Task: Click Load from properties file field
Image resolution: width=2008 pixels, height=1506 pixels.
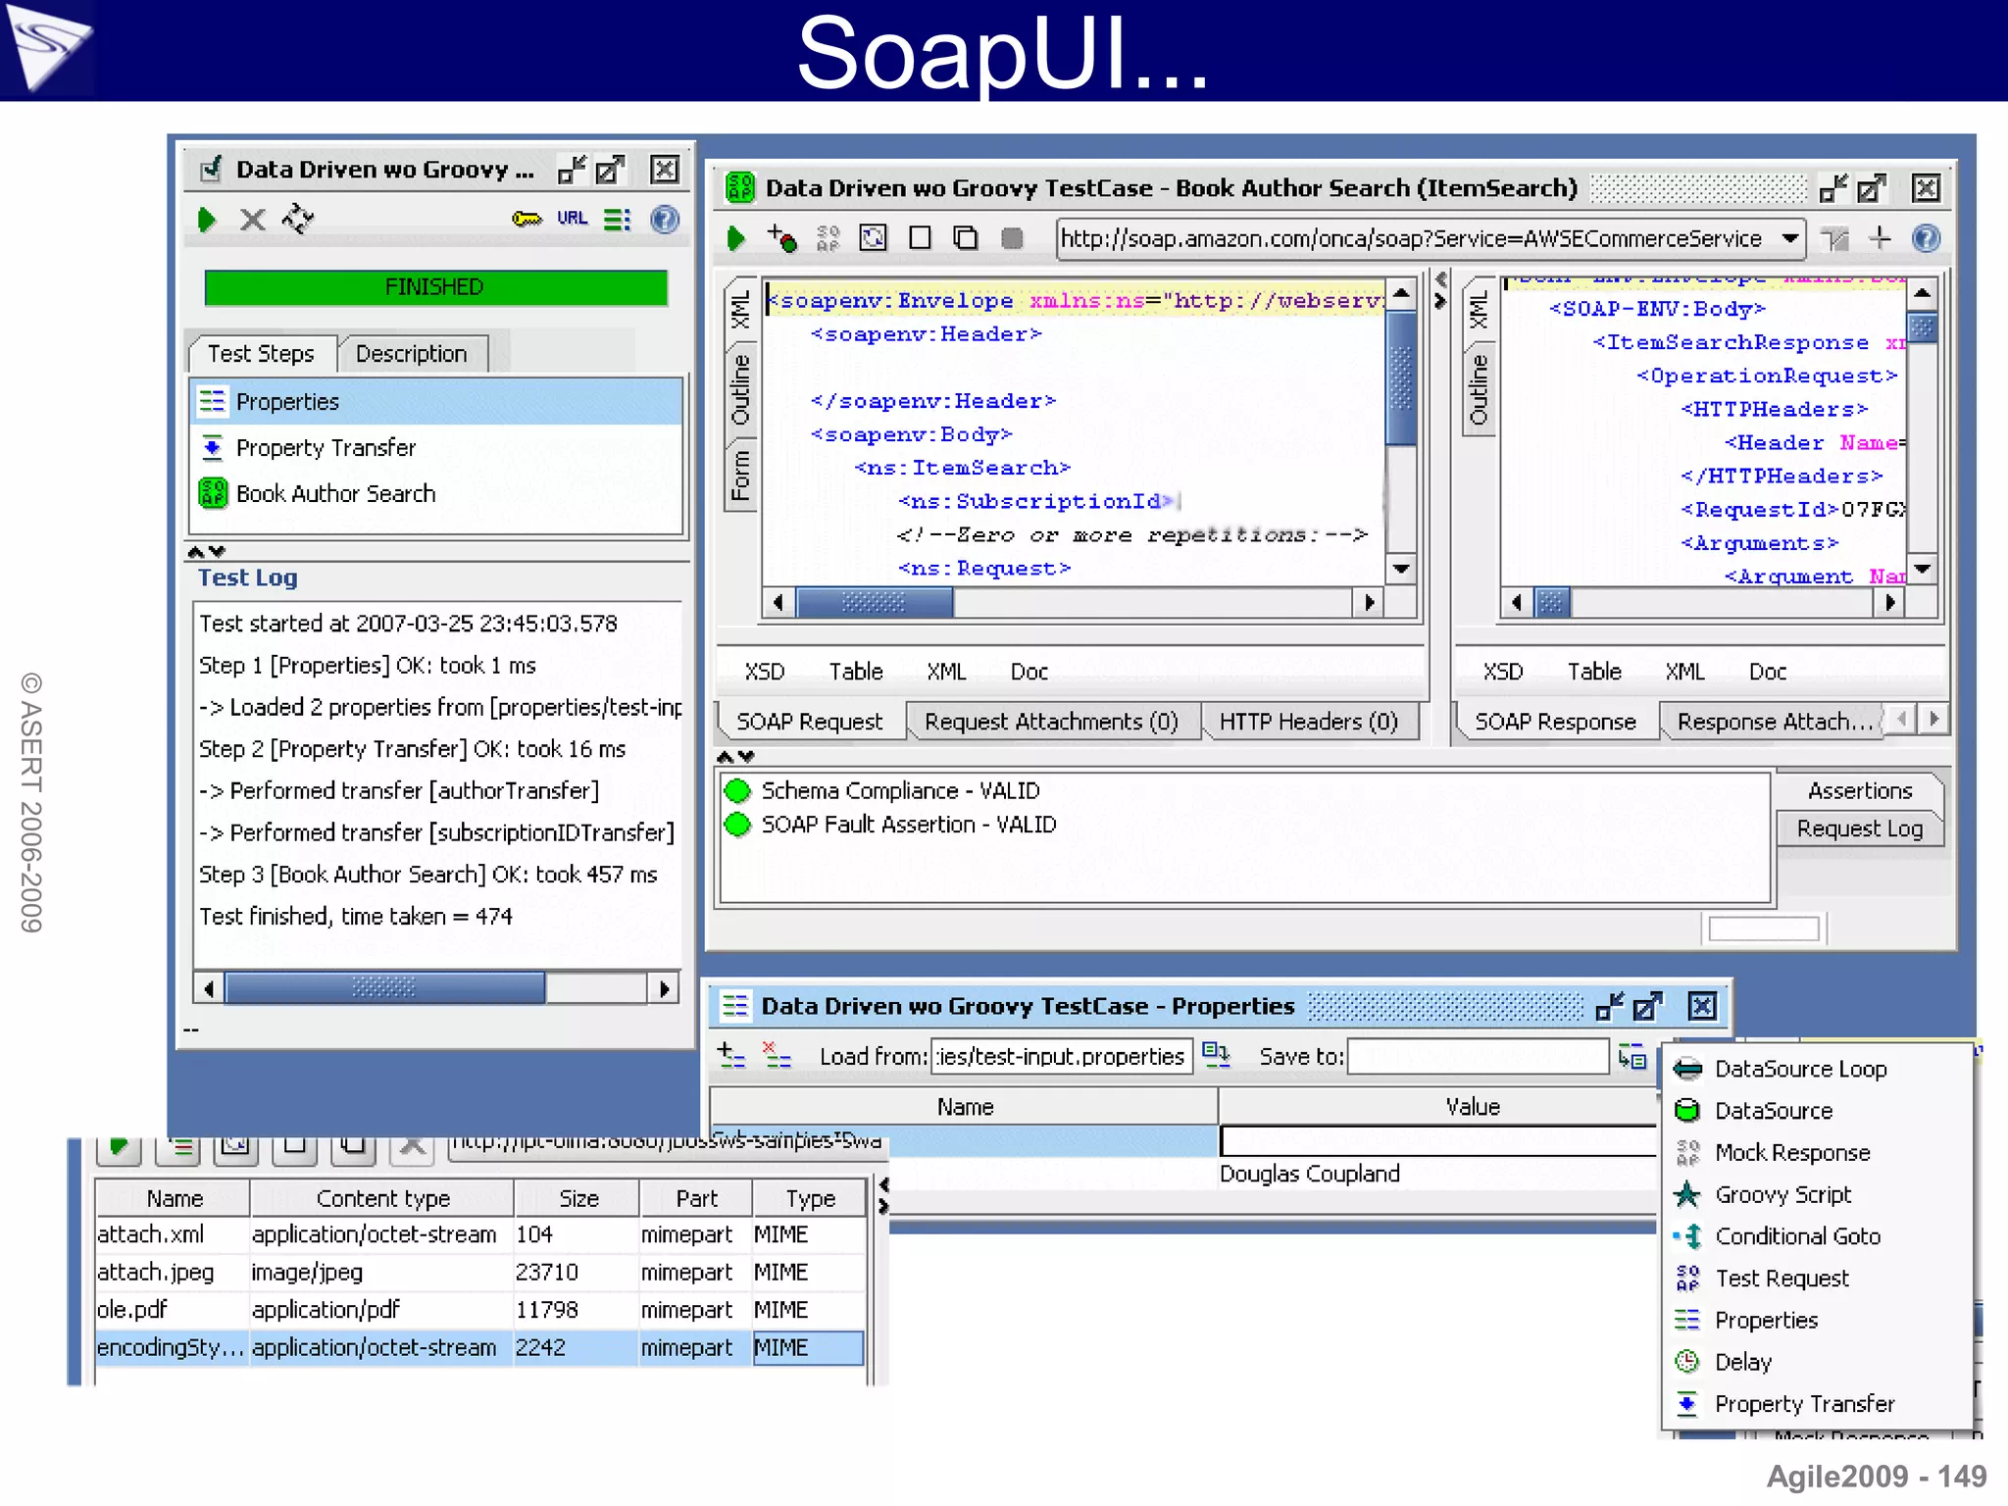Action: tap(1062, 1056)
